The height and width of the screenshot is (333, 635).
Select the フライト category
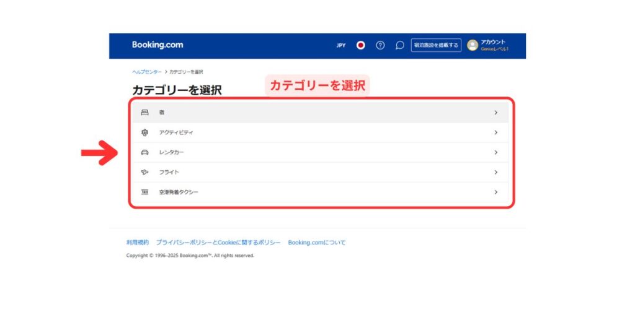tap(321, 172)
